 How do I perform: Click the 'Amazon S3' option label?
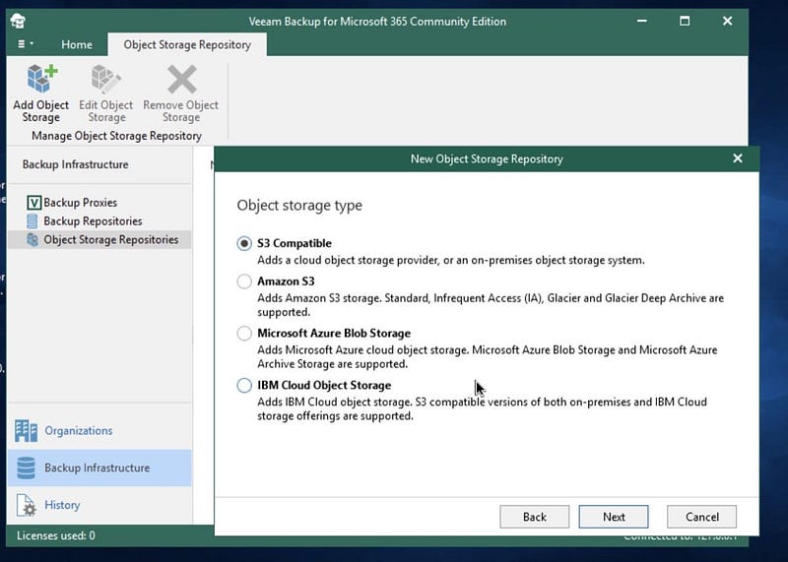point(286,281)
